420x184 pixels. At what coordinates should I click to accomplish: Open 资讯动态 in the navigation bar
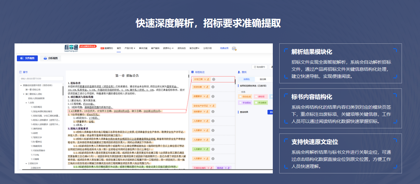coord(181,48)
